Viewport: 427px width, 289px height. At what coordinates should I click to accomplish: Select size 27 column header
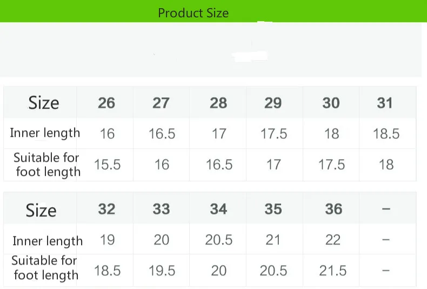tap(161, 103)
